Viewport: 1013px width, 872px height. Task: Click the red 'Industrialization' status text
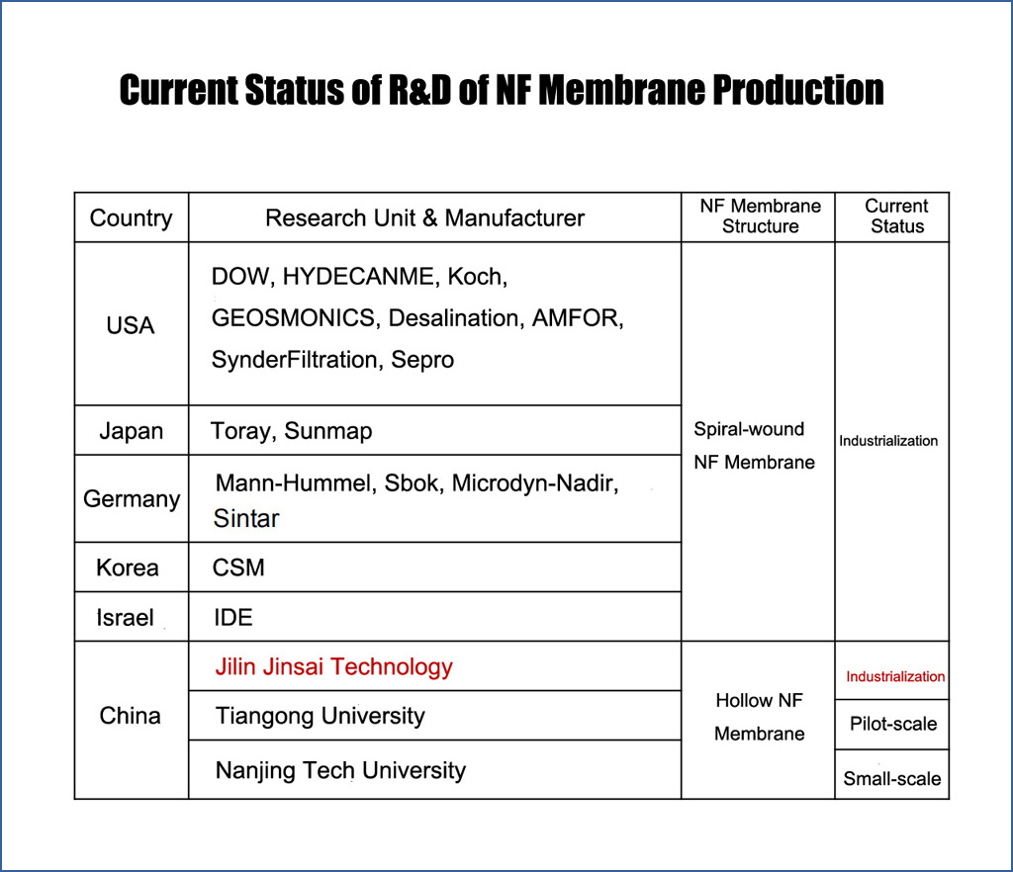[895, 676]
